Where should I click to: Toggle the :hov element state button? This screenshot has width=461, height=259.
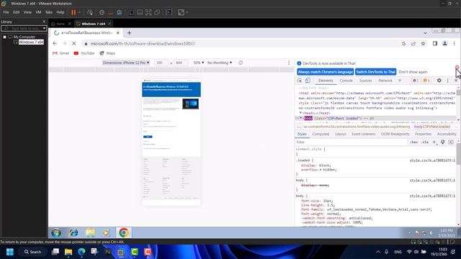pyautogui.click(x=414, y=142)
